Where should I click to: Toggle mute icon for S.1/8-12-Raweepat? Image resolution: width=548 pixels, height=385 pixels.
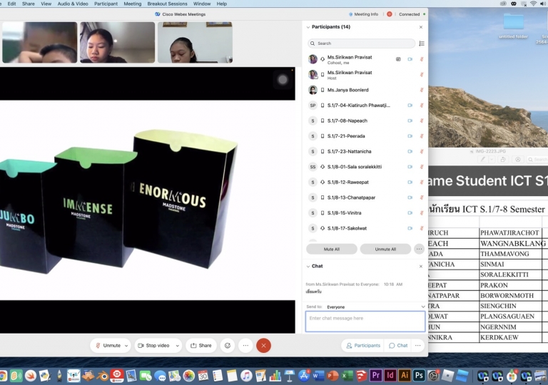[x=422, y=182]
